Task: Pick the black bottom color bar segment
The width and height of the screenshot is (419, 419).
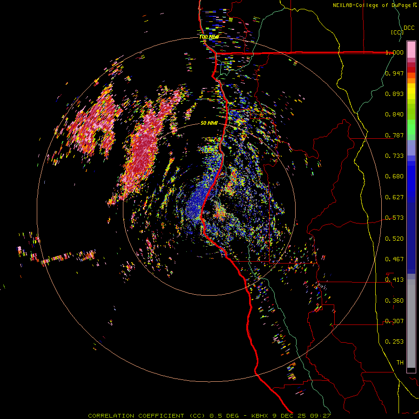Action: pyautogui.click(x=411, y=370)
